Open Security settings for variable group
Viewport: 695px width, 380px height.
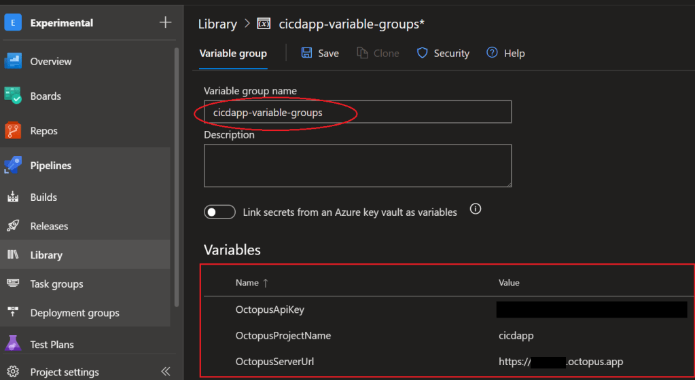point(443,53)
